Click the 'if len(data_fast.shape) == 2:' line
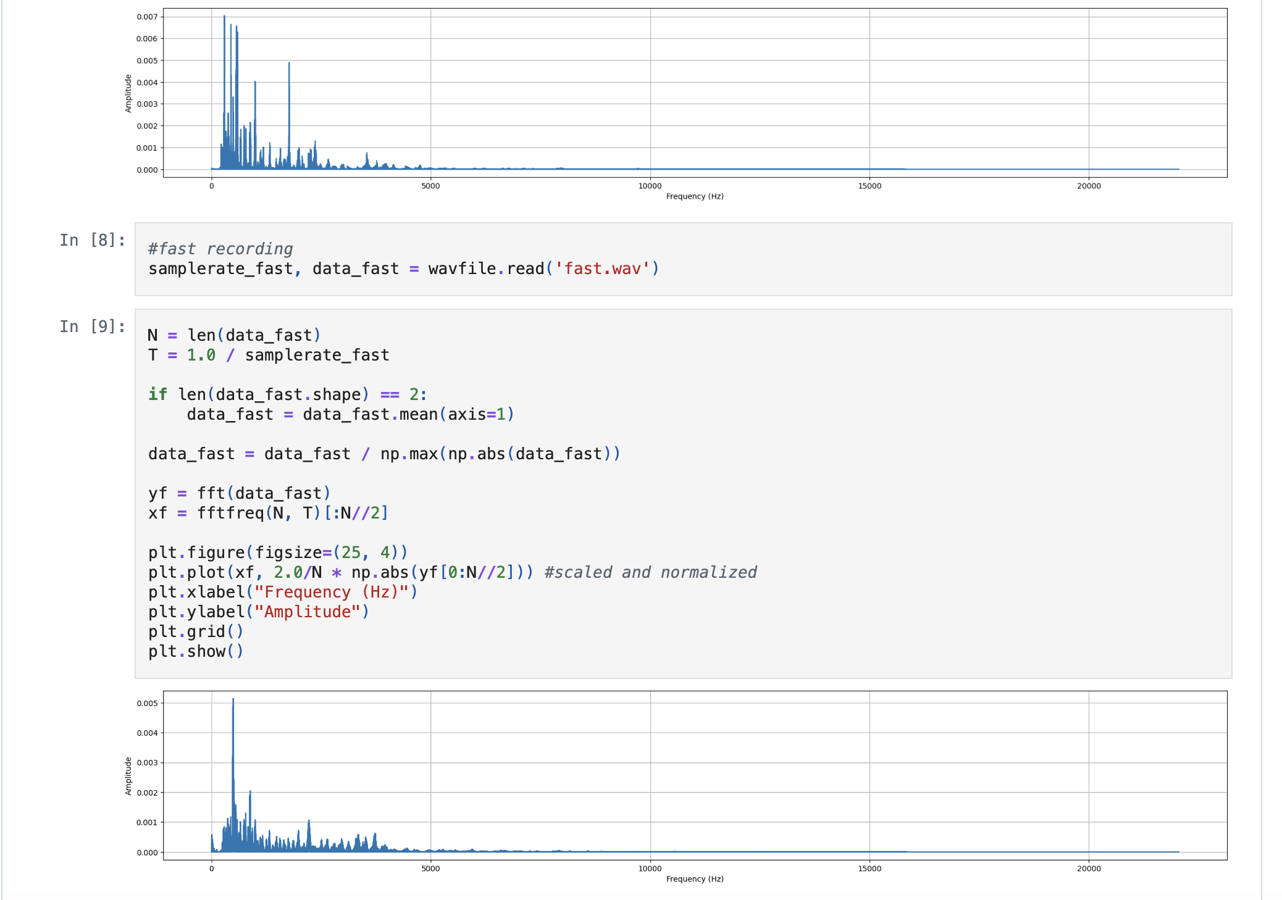 point(288,394)
